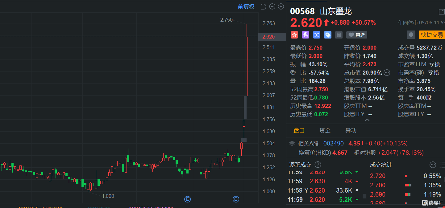The width and height of the screenshot is (445, 208).
Task: Open the 前复权 adjustment dropdown
Action: click(246, 7)
